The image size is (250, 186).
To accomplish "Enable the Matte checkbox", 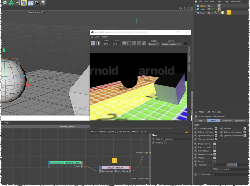I will coord(215,161).
